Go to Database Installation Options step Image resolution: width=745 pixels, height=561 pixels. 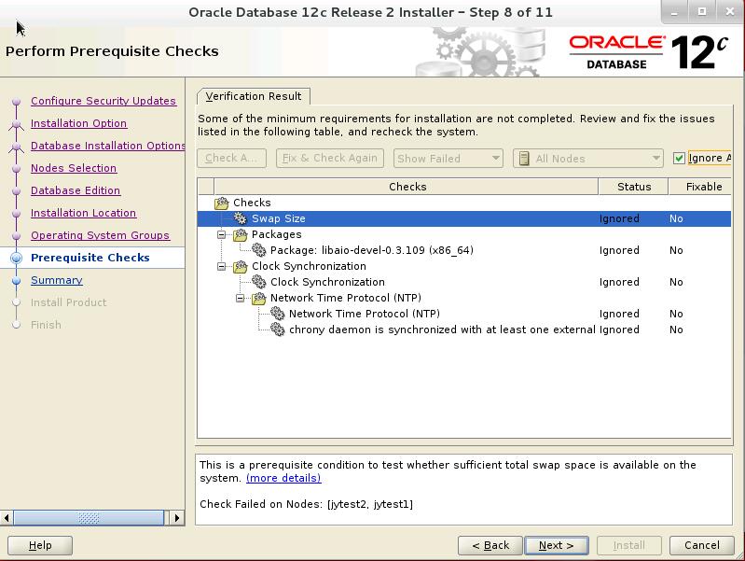[x=108, y=146]
